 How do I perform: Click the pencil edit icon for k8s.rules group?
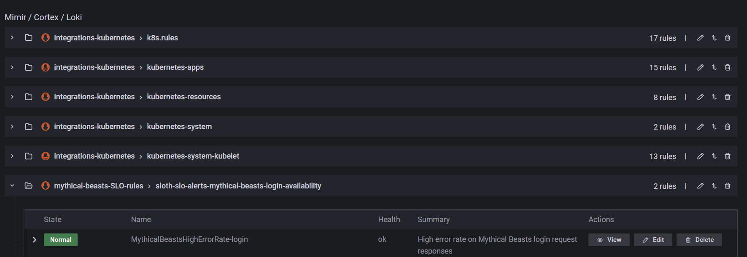pyautogui.click(x=700, y=38)
